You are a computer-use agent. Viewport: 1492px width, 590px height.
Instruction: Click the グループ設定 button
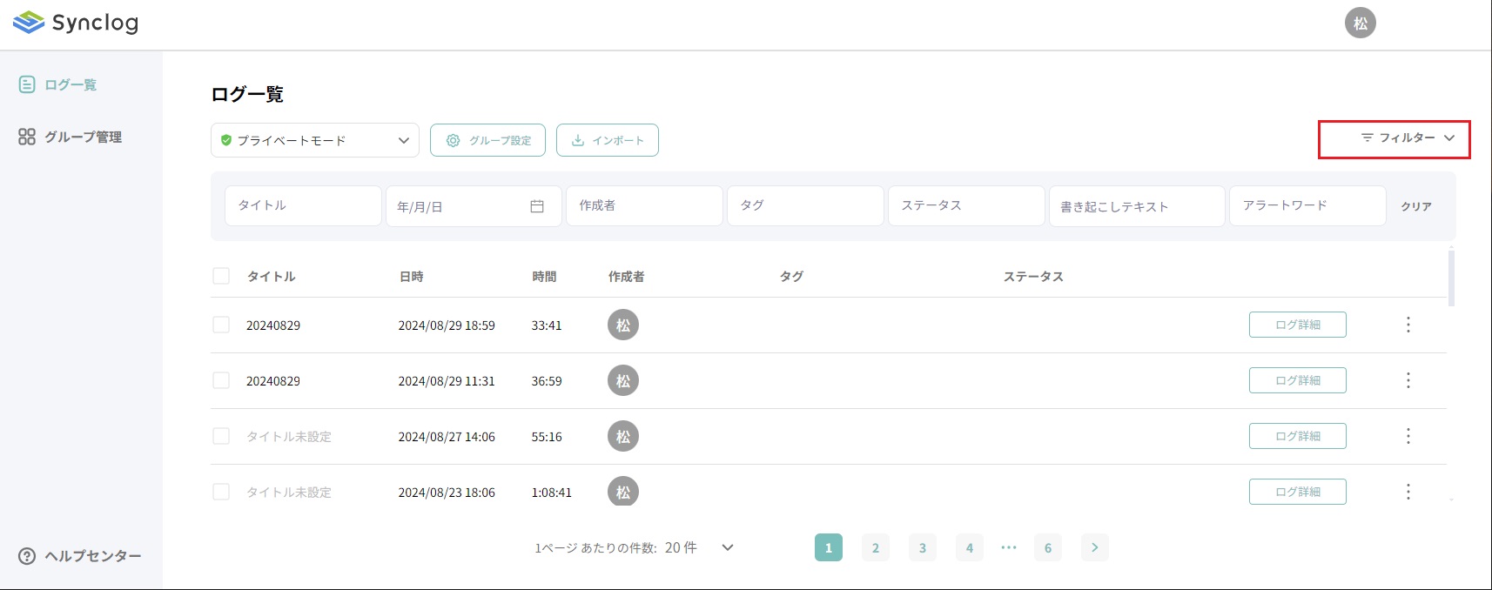tap(487, 140)
